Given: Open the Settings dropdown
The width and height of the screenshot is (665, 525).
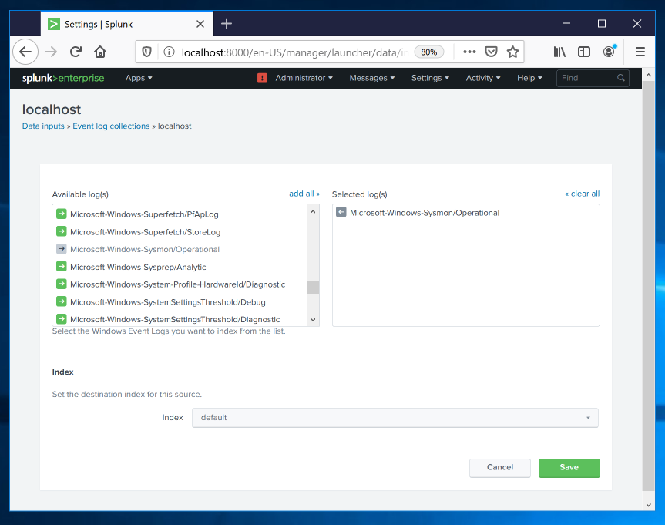Looking at the screenshot, I should [x=430, y=78].
